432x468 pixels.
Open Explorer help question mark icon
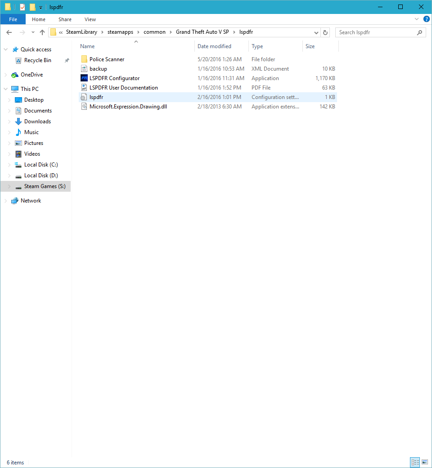(426, 19)
